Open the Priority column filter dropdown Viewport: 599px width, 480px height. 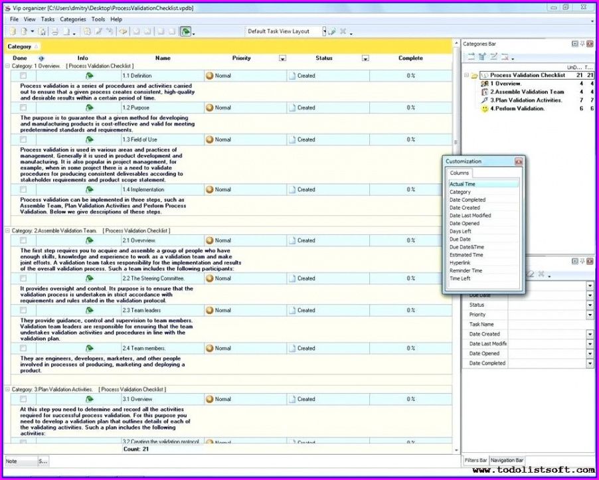(282, 58)
